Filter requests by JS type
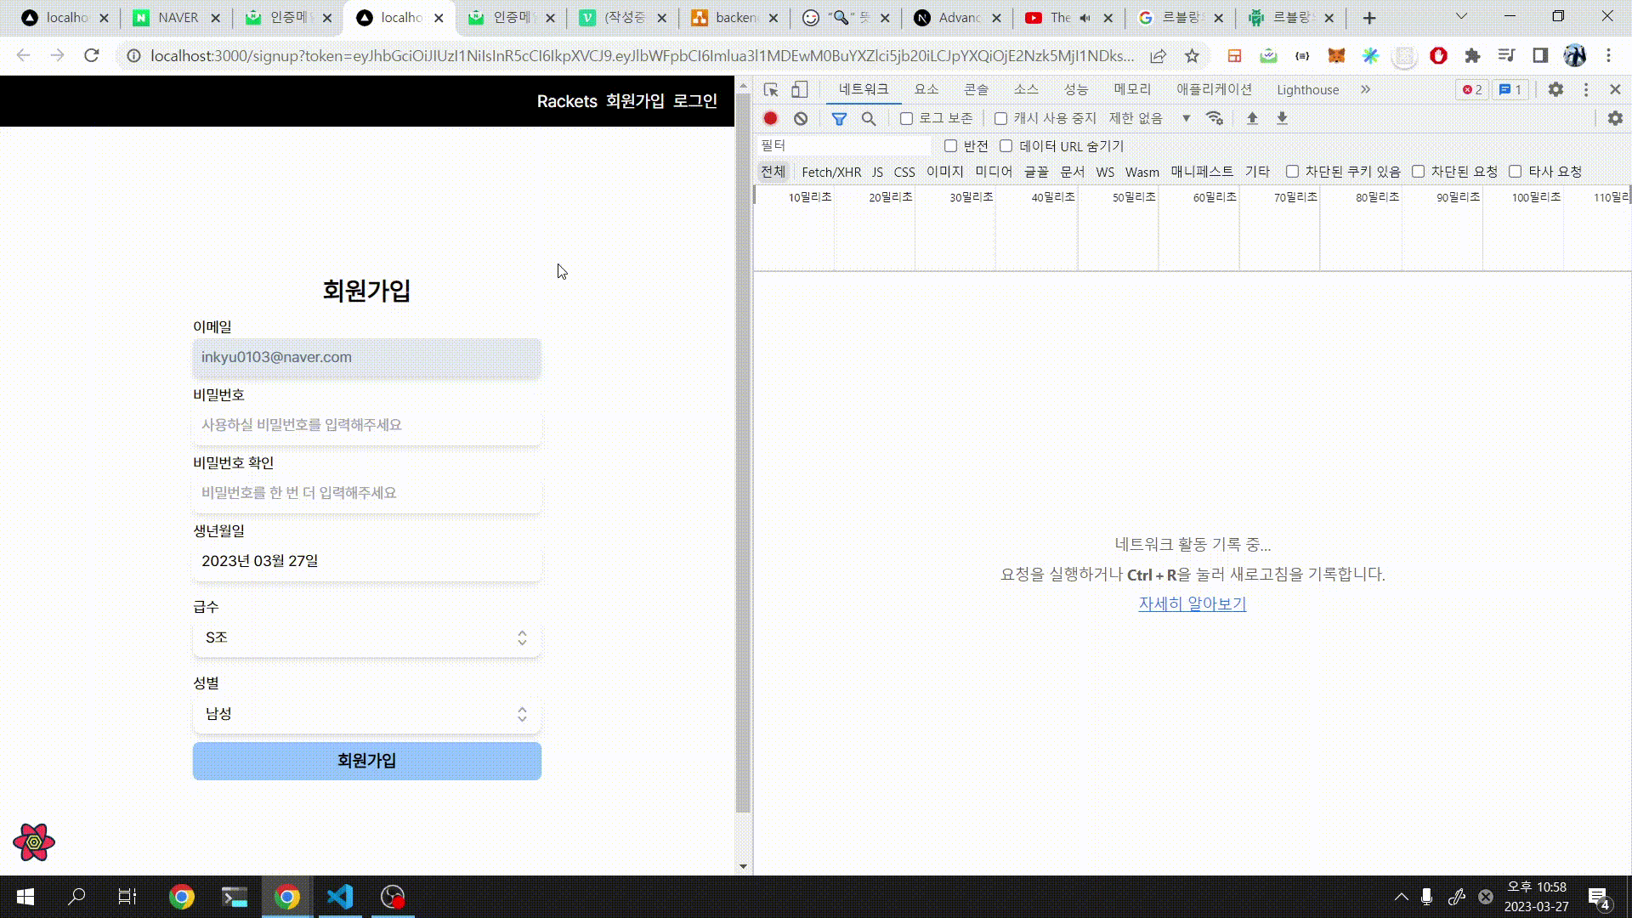This screenshot has height=918, width=1632. pyautogui.click(x=877, y=172)
